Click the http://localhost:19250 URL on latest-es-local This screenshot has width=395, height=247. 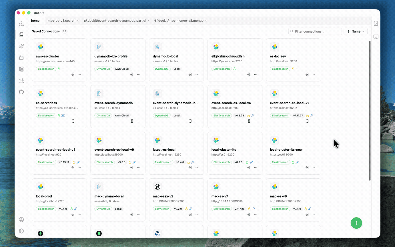(x=167, y=155)
